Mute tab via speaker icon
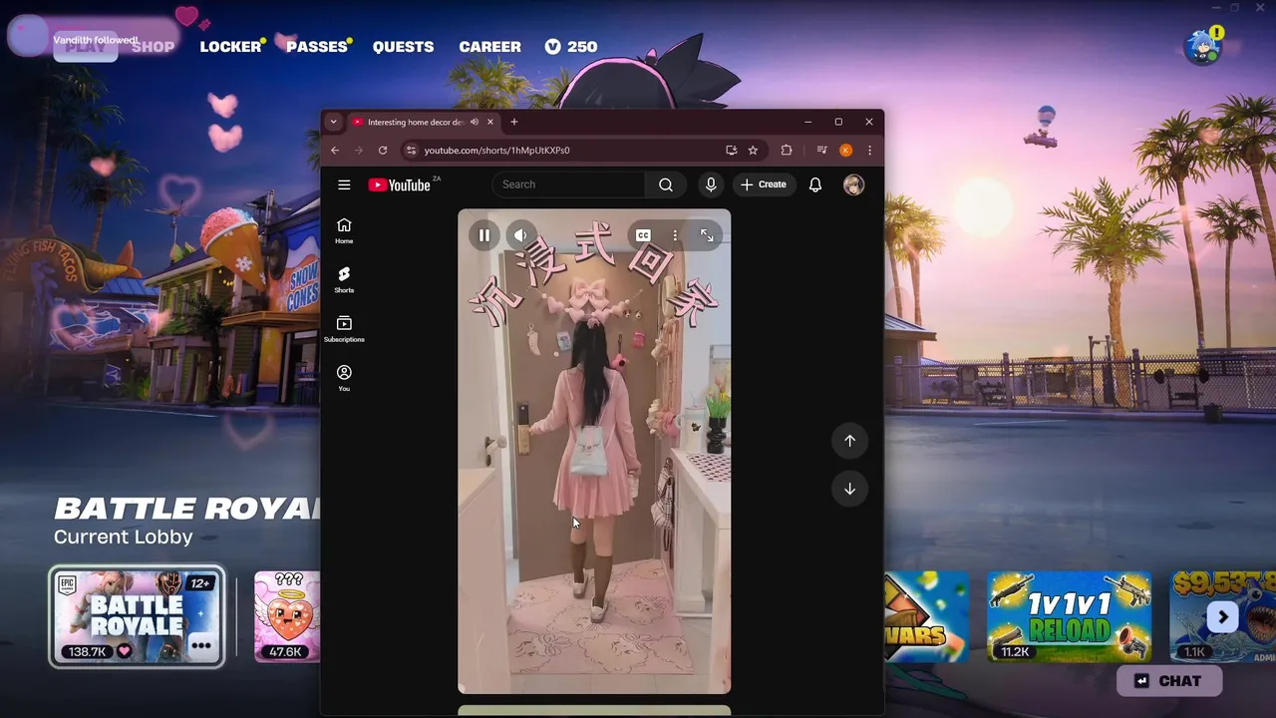 (x=475, y=122)
